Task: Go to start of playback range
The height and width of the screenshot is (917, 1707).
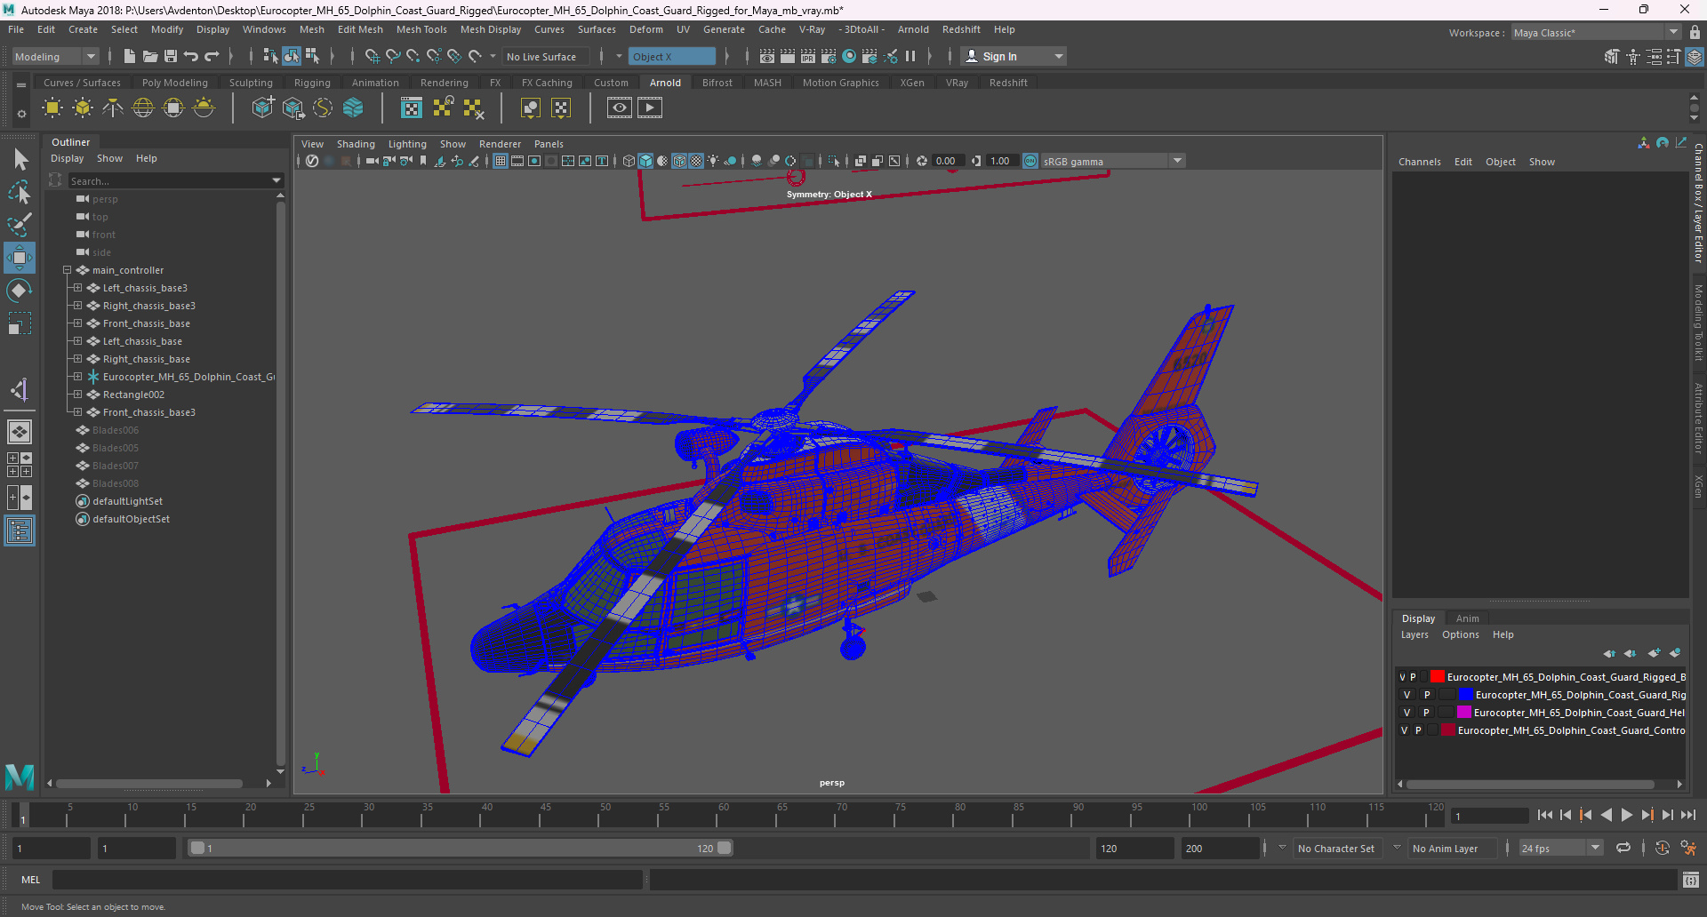Action: click(x=1545, y=815)
